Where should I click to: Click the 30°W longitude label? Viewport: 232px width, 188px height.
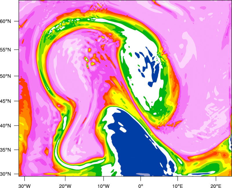point(24,186)
